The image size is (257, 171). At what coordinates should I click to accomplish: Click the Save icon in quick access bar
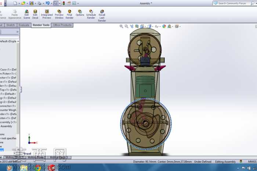31,3
